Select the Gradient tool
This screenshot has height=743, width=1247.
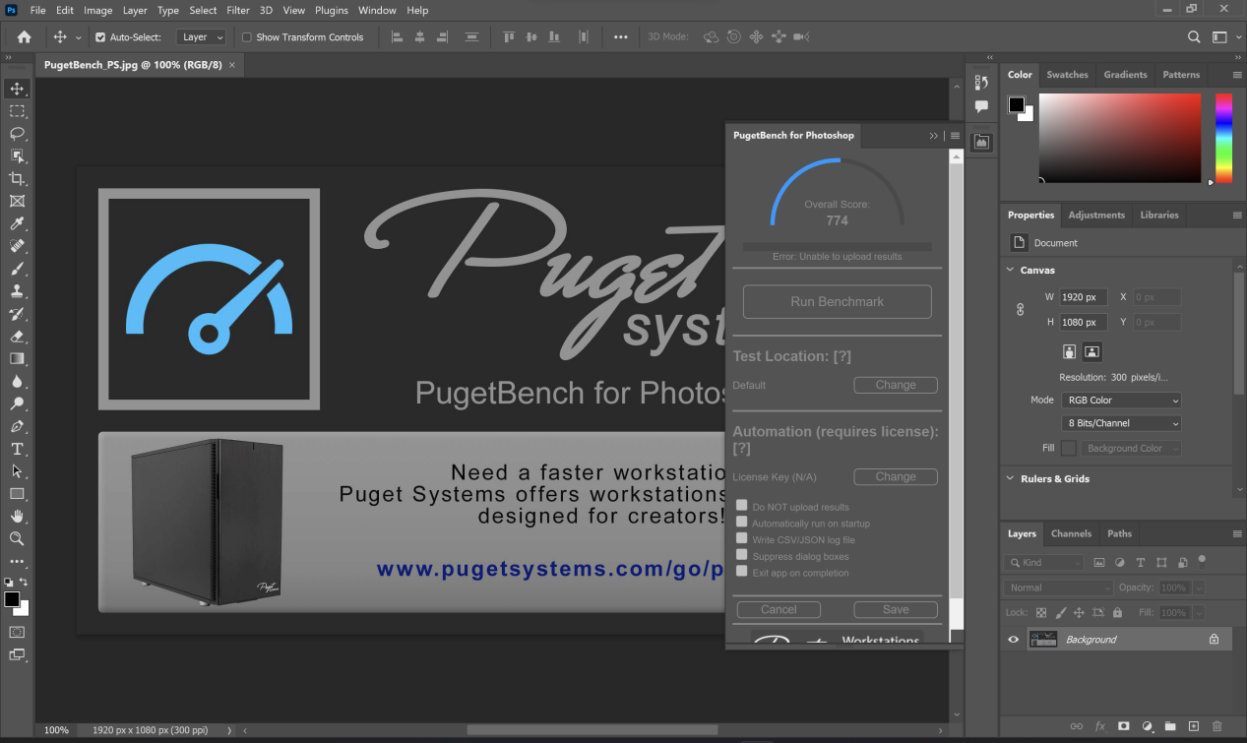[17, 359]
